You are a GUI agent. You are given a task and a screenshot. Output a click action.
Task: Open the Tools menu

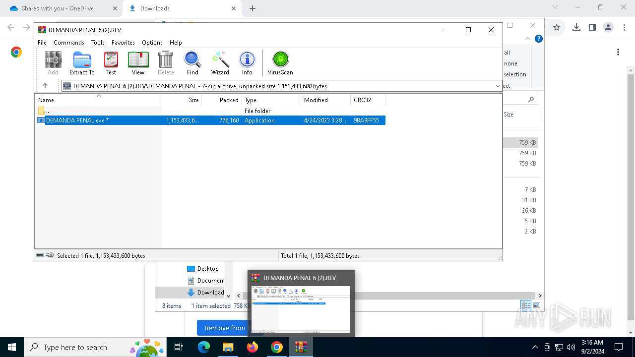[98, 43]
